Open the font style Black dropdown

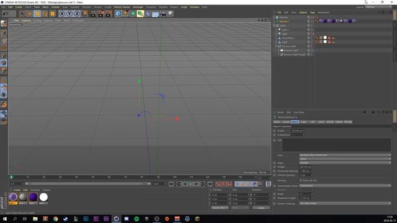point(345,159)
